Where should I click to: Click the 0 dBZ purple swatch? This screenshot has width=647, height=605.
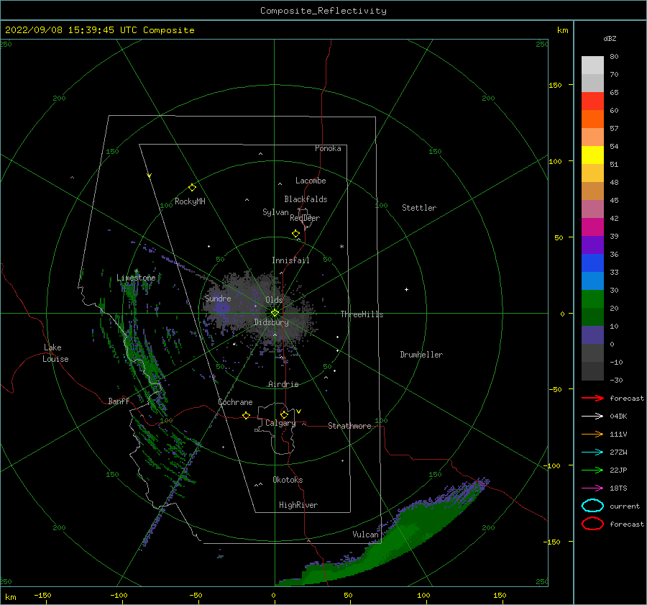pos(592,335)
